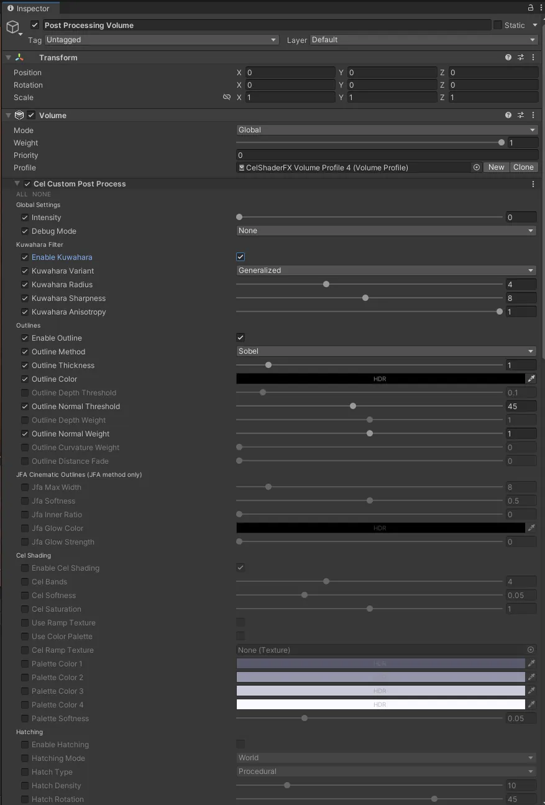The width and height of the screenshot is (545, 805).
Task: Click ALL to enable all overrides
Action: click(22, 194)
